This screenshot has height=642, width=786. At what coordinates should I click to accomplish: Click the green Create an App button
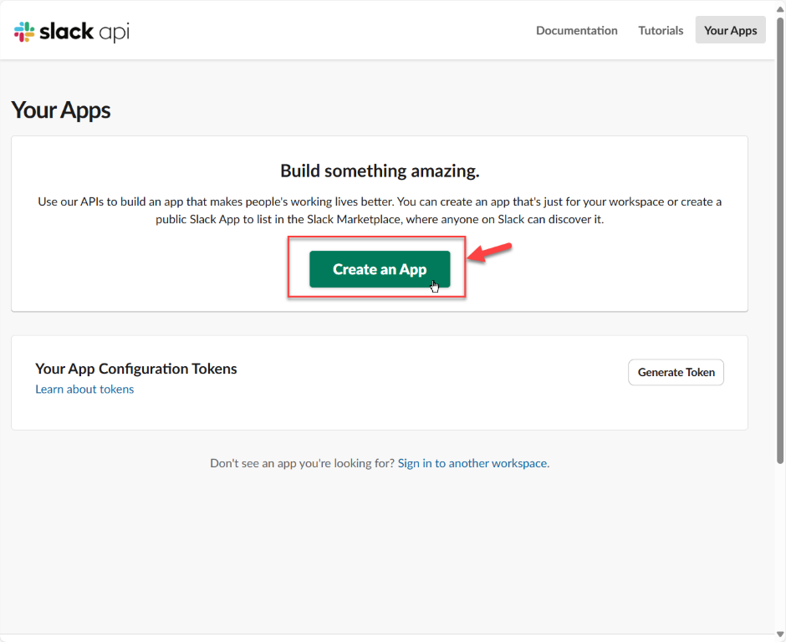(x=380, y=269)
